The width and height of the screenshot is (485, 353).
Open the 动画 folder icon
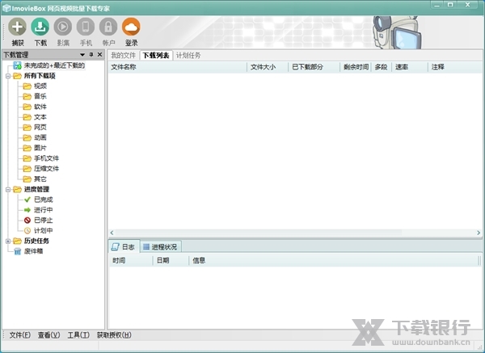(27, 137)
